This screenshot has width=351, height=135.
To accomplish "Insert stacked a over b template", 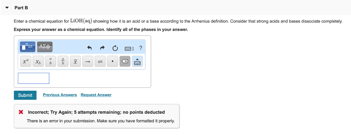I will 51,61.
